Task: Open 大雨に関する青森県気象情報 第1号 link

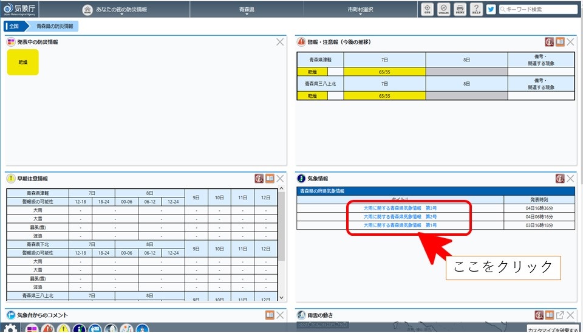Action: click(400, 225)
